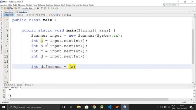The height and width of the screenshot is (110, 196).
Task: Collapse main method fold at line 7
Action: point(11,29)
